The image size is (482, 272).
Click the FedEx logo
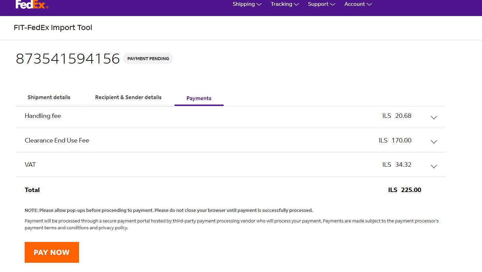coord(32,4)
